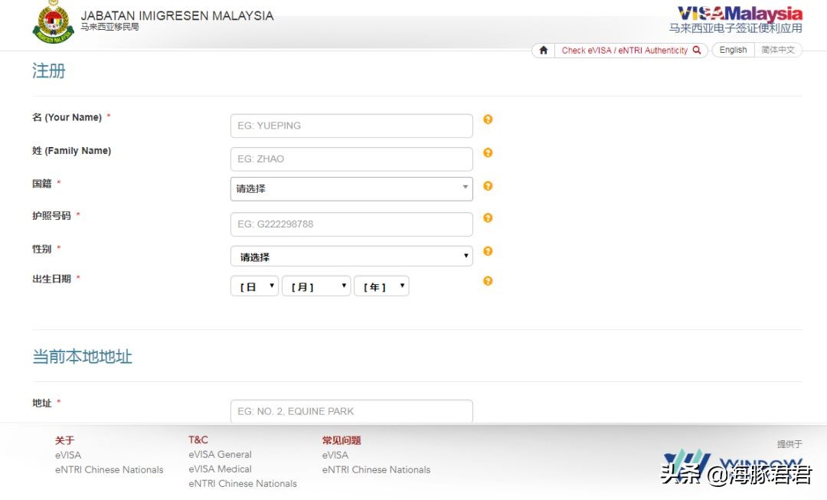This screenshot has width=827, height=500.
Task: Switch language to English
Action: (732, 49)
